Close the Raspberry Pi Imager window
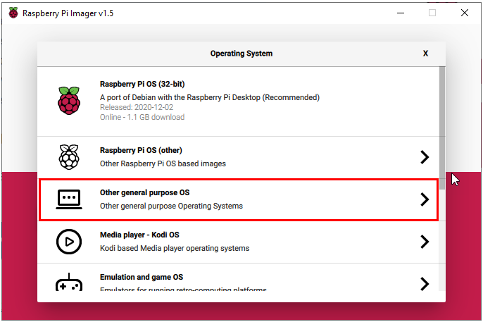483x322 pixels. 465,13
